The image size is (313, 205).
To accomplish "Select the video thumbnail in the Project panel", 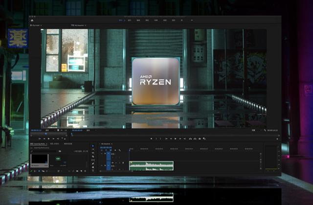I will click(x=40, y=159).
